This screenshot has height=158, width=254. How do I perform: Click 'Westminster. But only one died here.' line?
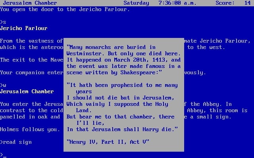[x=123, y=54]
